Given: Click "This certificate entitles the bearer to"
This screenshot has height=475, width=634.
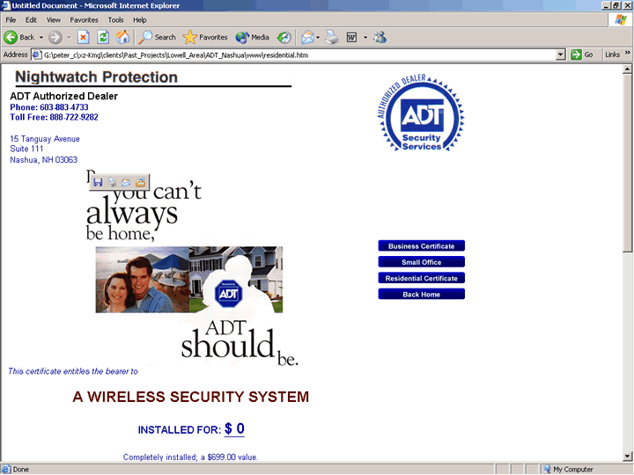Looking at the screenshot, I should point(73,371).
